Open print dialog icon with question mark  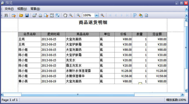coord(35,15)
